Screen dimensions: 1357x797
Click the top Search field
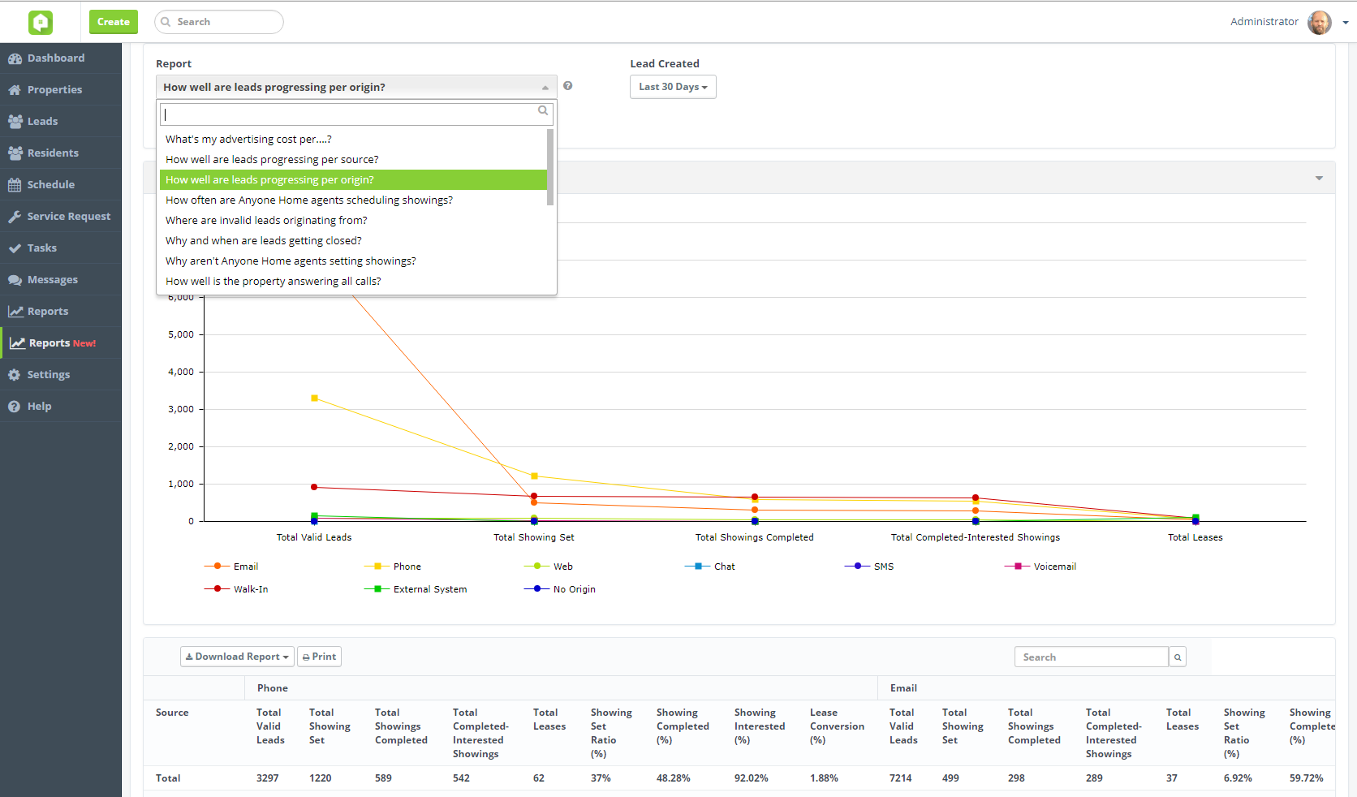(x=219, y=22)
